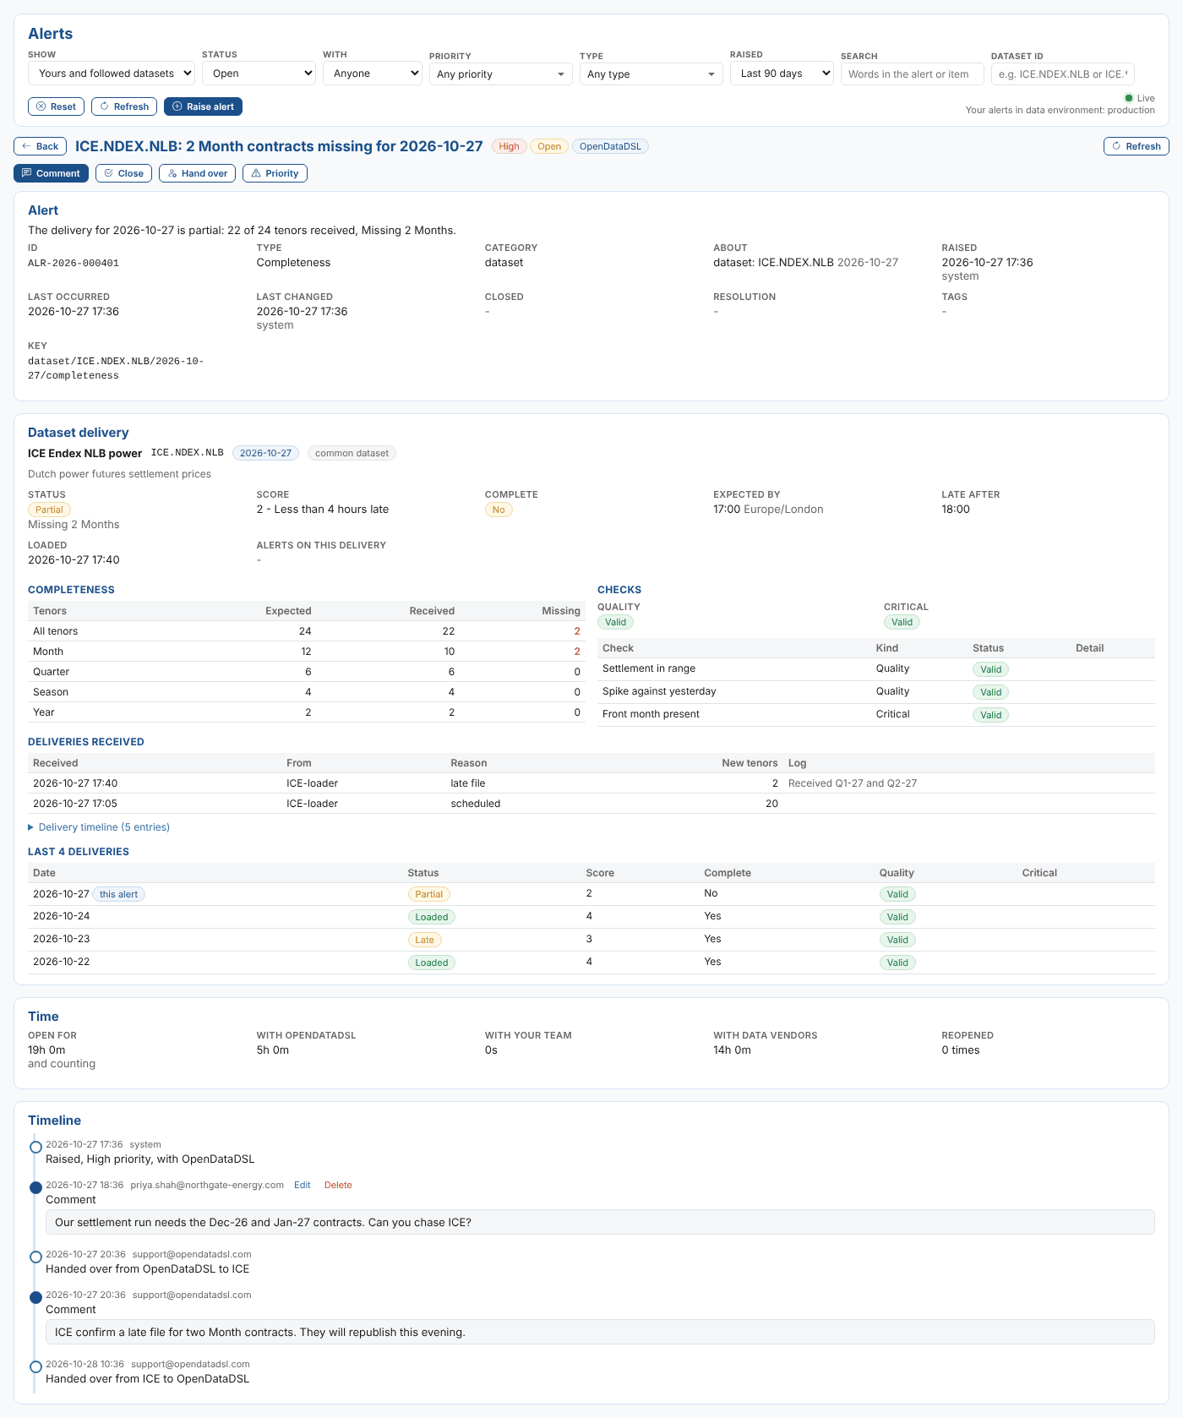Click the High priority badge in title
Screen dimensions: 1183x1418
point(510,146)
